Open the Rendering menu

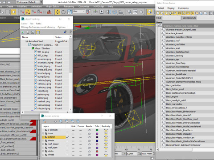[69, 7]
